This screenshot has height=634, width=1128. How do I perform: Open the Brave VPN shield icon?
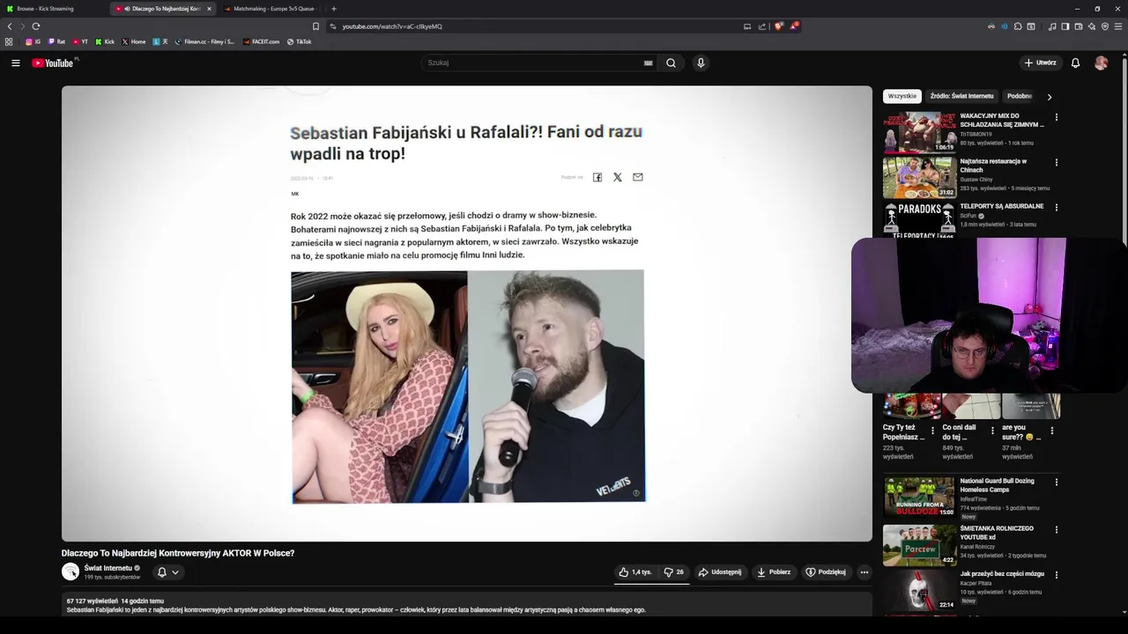coord(1105,26)
